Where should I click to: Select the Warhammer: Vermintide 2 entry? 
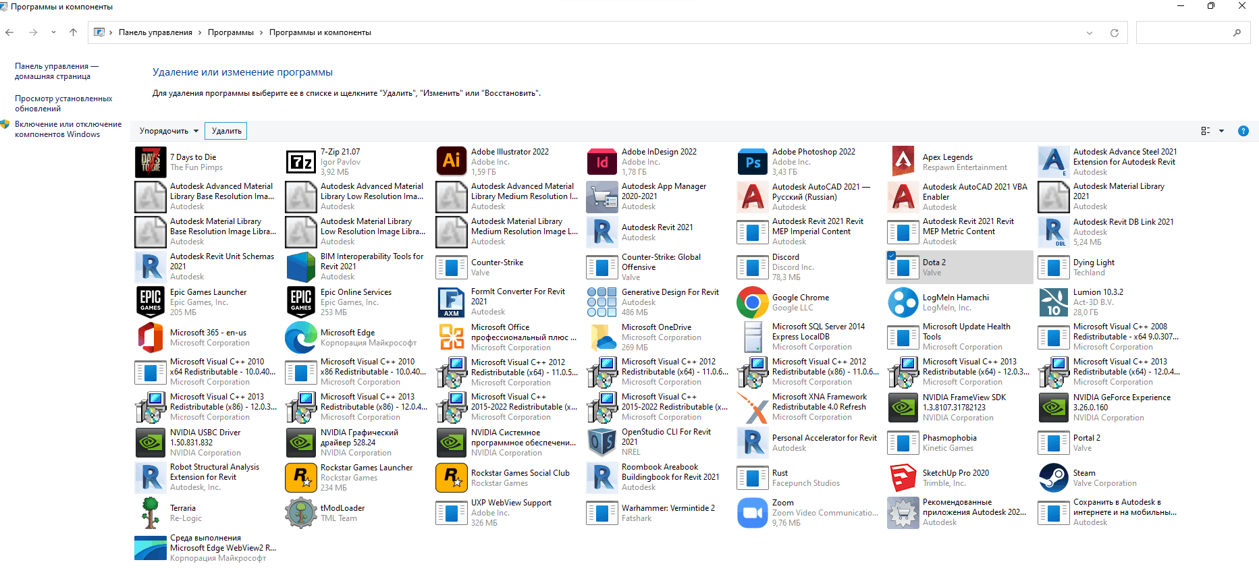658,513
